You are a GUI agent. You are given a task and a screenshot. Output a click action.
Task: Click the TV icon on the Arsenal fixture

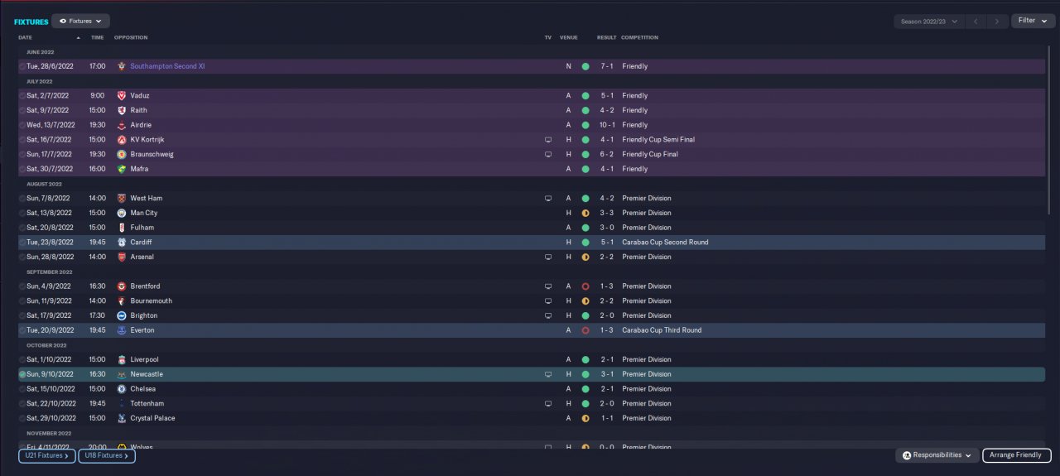(547, 257)
